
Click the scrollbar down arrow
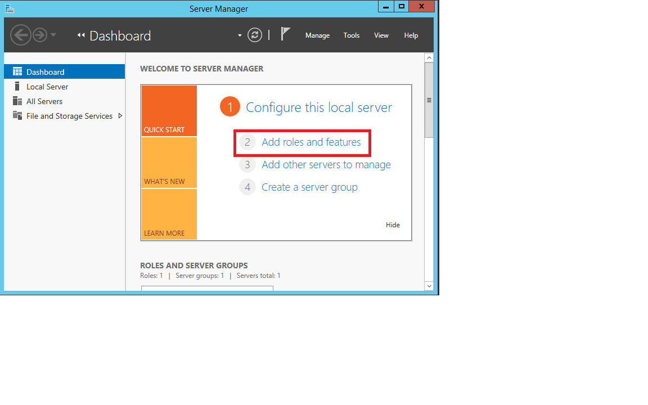point(429,286)
